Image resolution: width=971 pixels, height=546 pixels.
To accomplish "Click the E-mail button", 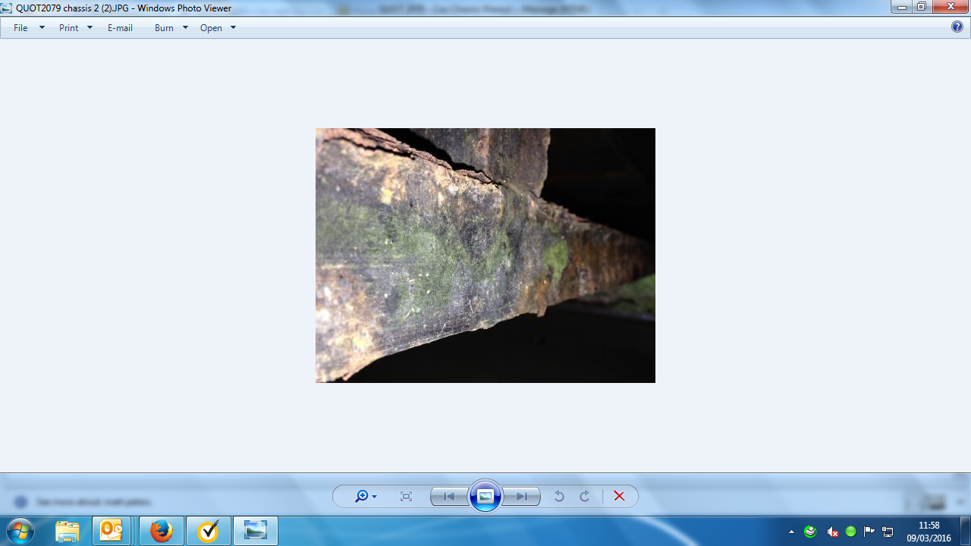I will [x=120, y=28].
